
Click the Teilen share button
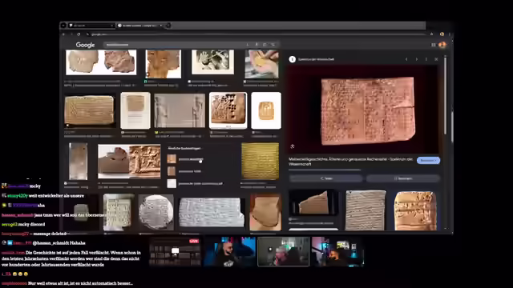pyautogui.click(x=326, y=178)
